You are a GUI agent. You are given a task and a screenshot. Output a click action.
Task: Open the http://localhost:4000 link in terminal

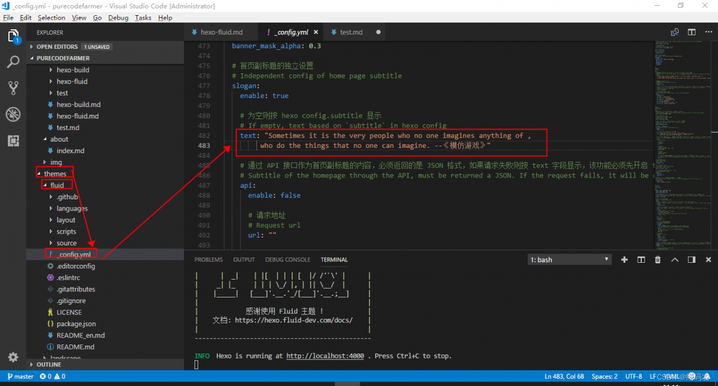pos(325,356)
